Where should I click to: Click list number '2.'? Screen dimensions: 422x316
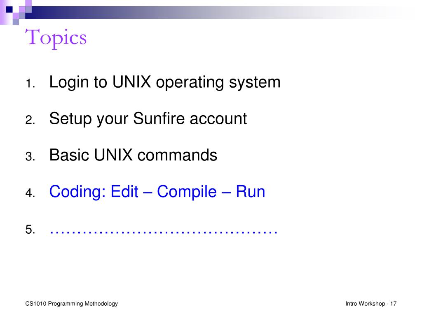coord(30,120)
